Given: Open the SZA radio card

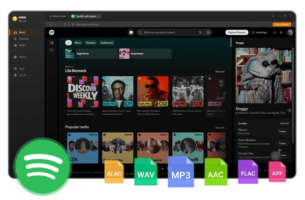Looking at the screenshot, I should [x=83, y=148].
